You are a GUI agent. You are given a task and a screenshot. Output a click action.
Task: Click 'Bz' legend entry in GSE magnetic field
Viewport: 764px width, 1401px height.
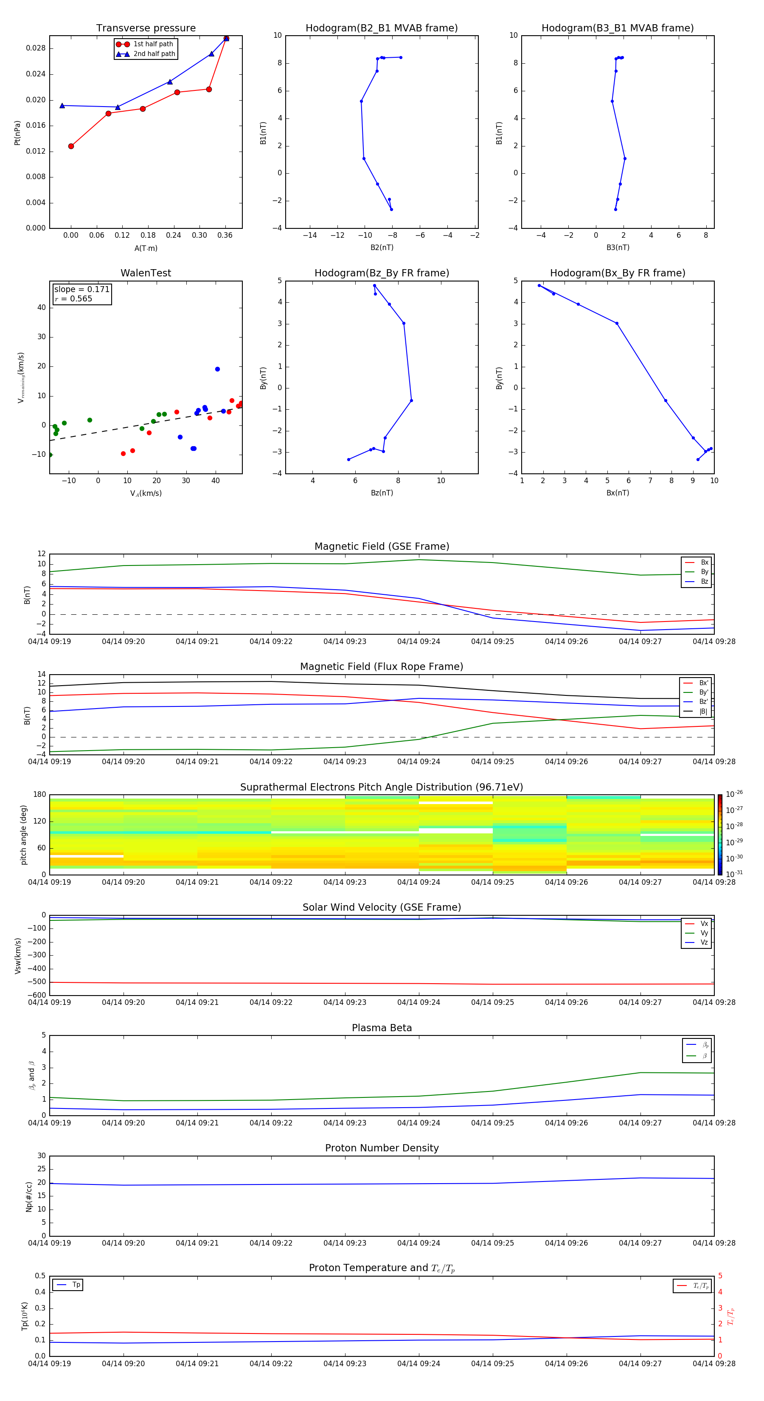[x=697, y=581]
